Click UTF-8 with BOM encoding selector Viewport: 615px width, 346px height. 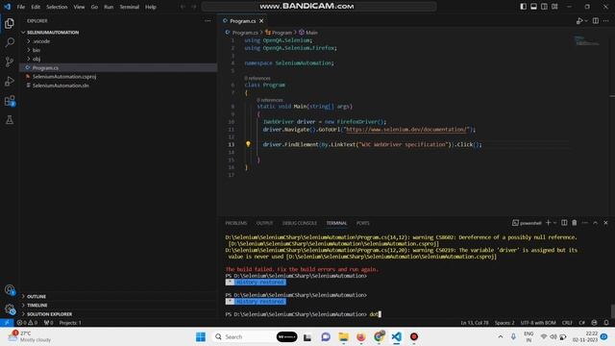pyautogui.click(x=538, y=323)
